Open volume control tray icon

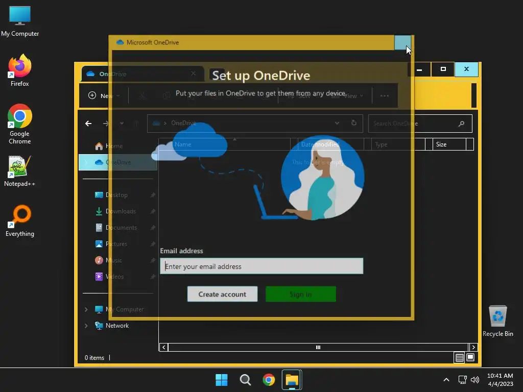pyautogui.click(x=474, y=380)
